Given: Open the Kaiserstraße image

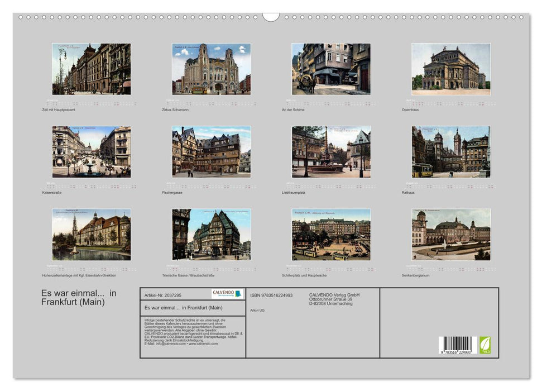Looking at the screenshot, I should (92, 152).
